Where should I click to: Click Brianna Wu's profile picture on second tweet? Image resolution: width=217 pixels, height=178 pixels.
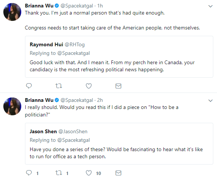(x=12, y=106)
